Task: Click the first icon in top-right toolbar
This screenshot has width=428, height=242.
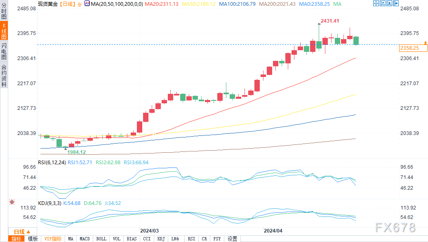Action: [x=376, y=3]
